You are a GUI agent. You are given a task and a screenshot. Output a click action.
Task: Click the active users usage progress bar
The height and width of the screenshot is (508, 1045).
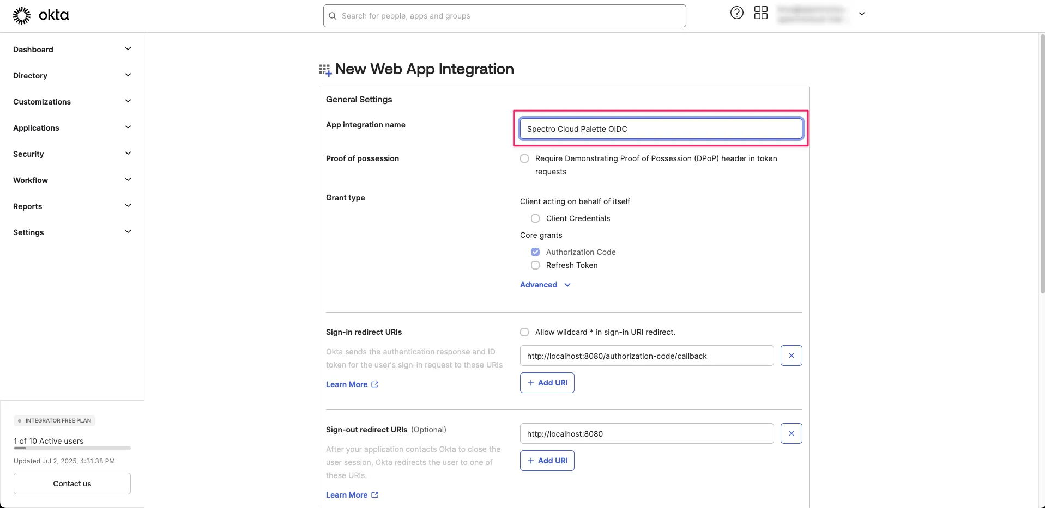pyautogui.click(x=71, y=448)
